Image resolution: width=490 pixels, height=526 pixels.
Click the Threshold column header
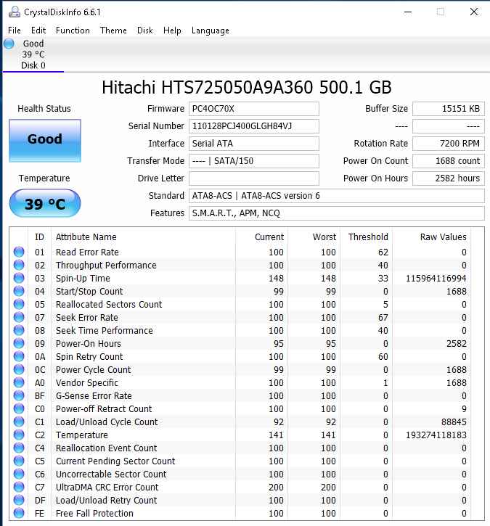click(x=368, y=237)
